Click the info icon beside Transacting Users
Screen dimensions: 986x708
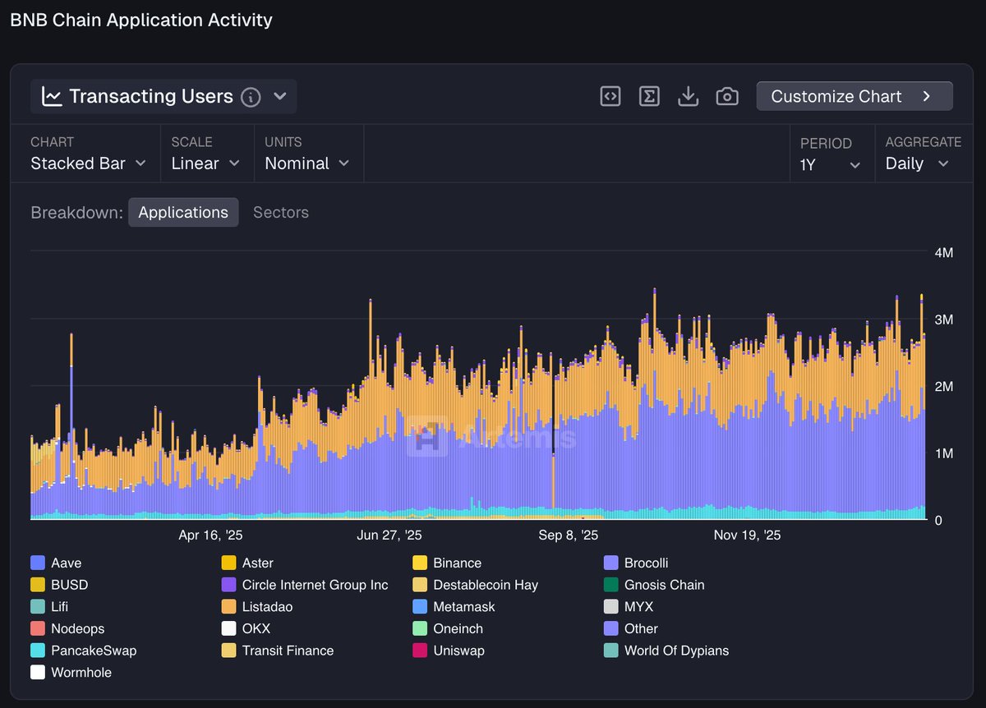[251, 97]
